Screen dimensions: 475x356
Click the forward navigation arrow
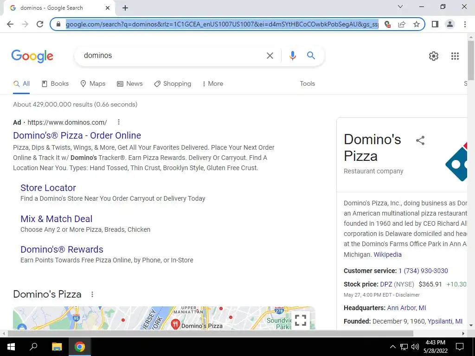tap(25, 24)
